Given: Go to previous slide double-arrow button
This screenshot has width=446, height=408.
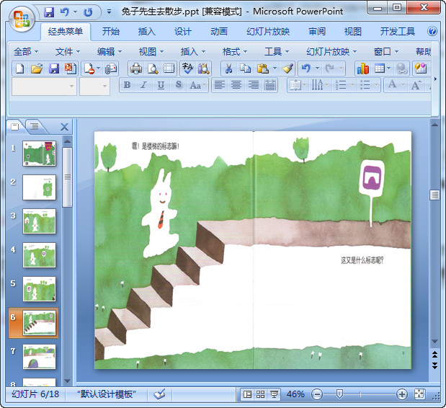Looking at the screenshot, I should [434, 354].
